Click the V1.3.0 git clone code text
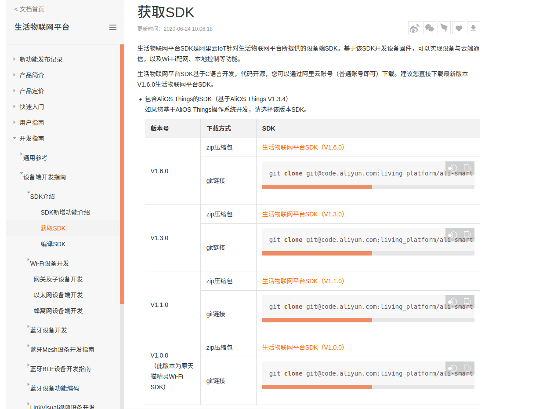 click(372, 240)
